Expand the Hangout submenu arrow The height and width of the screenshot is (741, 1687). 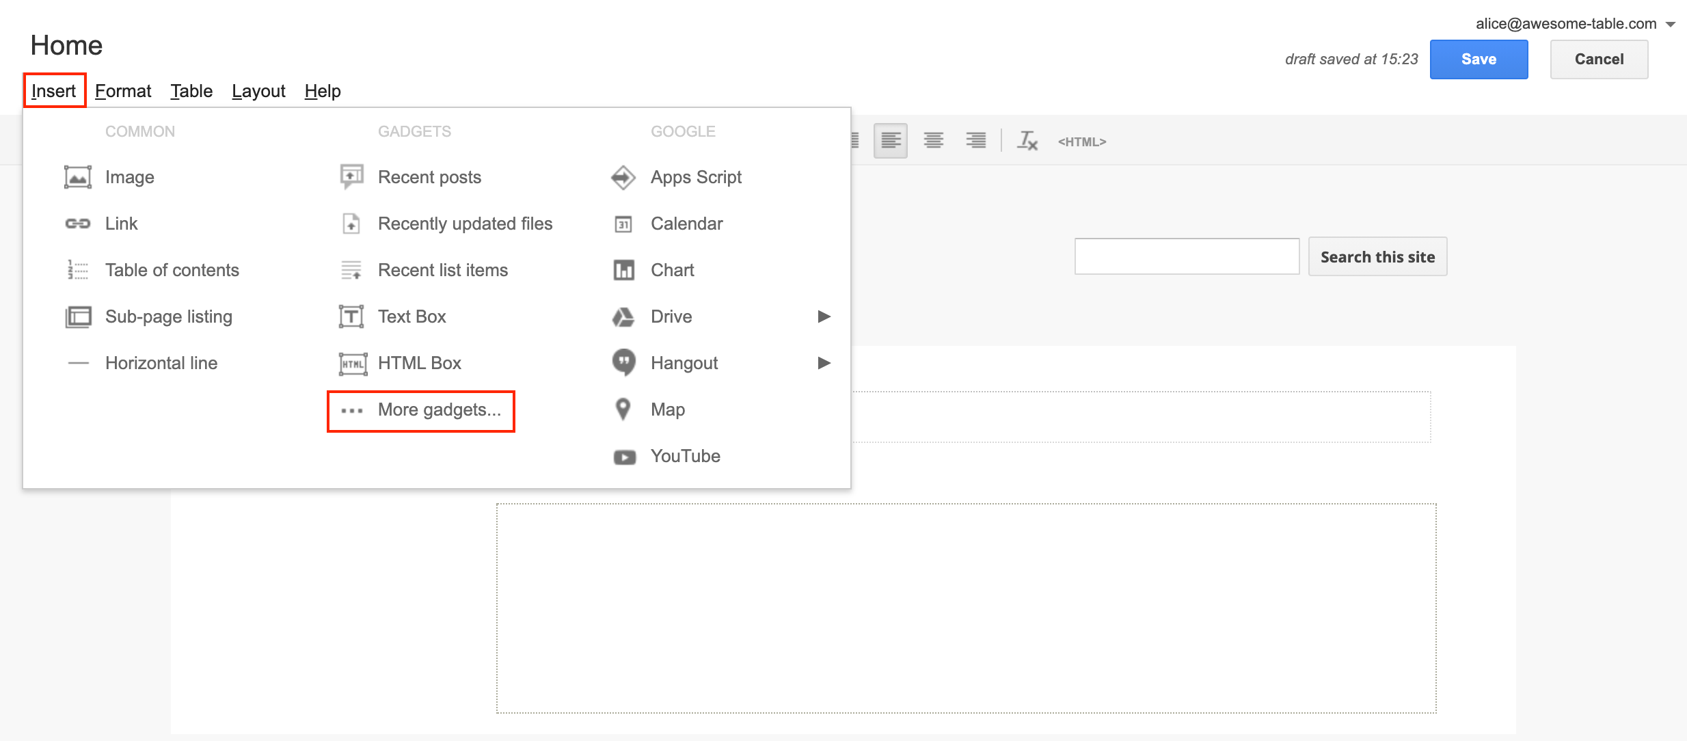[x=824, y=363]
